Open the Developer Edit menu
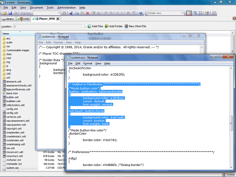 click(x=14, y=8)
